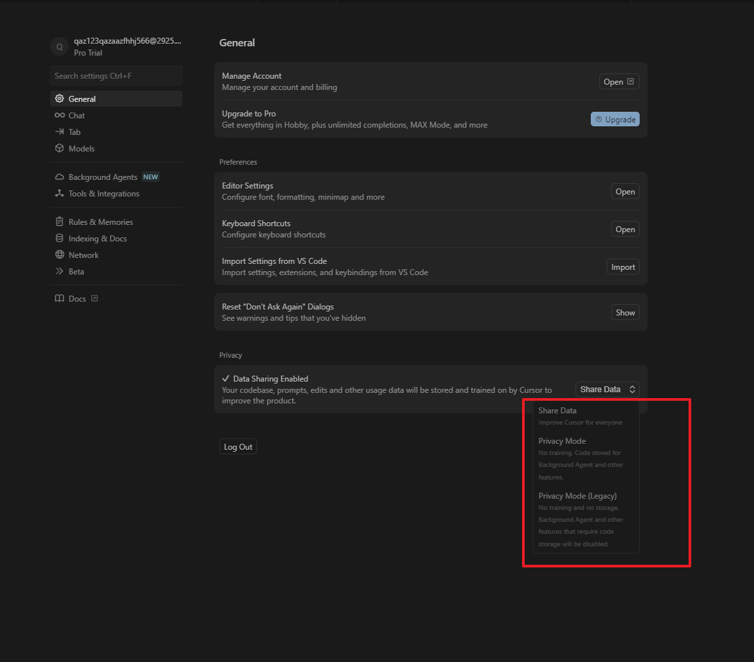Click the Background Agents cloud icon
Viewport: 754px width, 662px height.
[59, 177]
